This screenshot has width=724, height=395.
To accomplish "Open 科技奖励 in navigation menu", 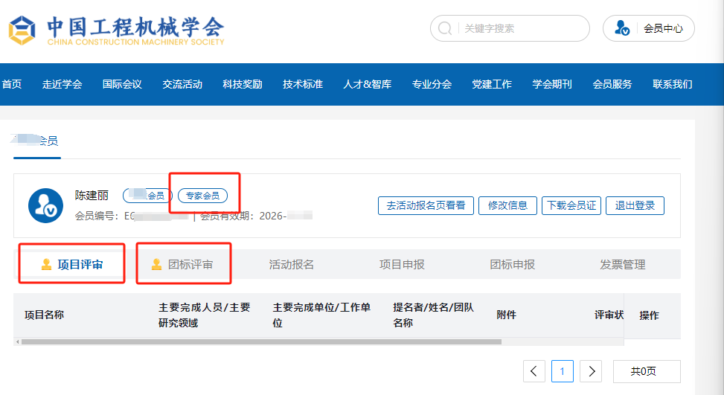I will [243, 84].
